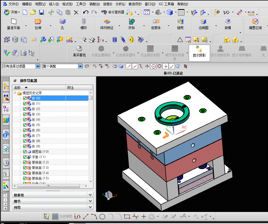The image size is (268, 224).
Task: Click the Unite (求和) tool
Action: [x=131, y=24]
